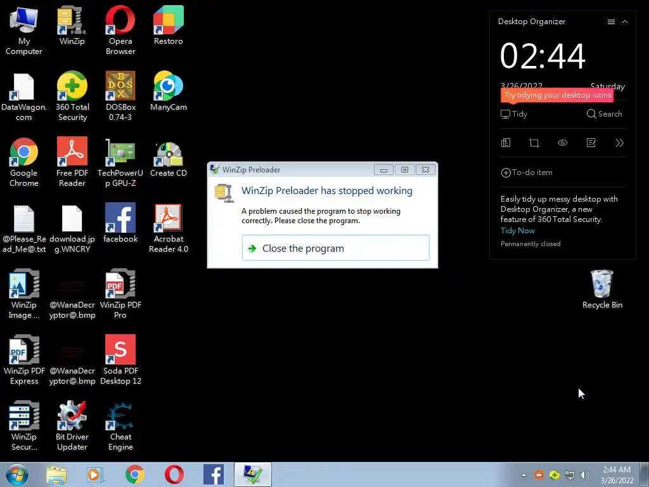Screen dimensions: 649x487
Task: Select Google Chrome desktop icon
Action: tap(23, 162)
